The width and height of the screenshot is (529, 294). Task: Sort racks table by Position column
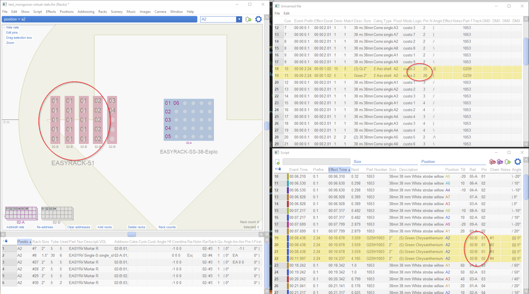point(24,242)
